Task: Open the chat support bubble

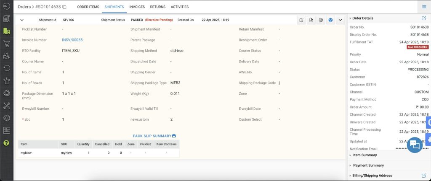Action: tap(414, 145)
